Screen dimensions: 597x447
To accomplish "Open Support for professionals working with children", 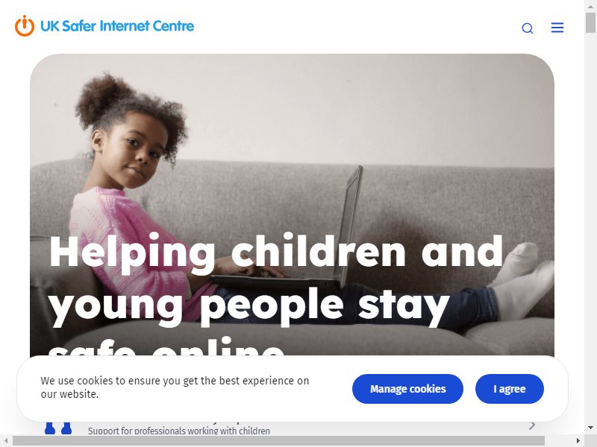I will click(x=179, y=431).
